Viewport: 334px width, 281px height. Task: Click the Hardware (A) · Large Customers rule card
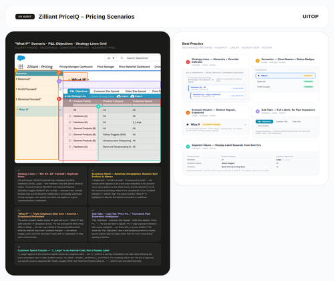tap(218, 96)
